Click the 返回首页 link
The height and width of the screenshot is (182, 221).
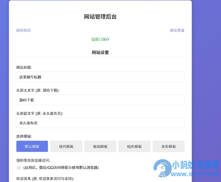coord(23,30)
